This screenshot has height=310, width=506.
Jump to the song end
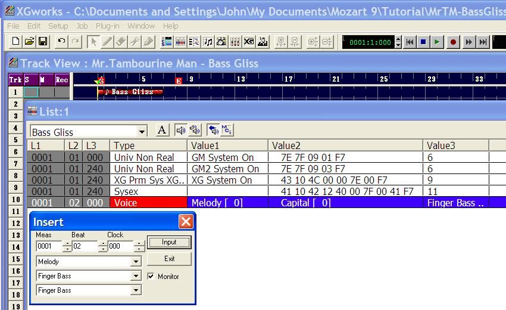click(x=483, y=42)
